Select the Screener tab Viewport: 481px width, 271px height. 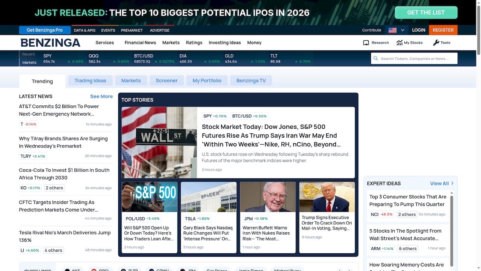click(x=166, y=81)
